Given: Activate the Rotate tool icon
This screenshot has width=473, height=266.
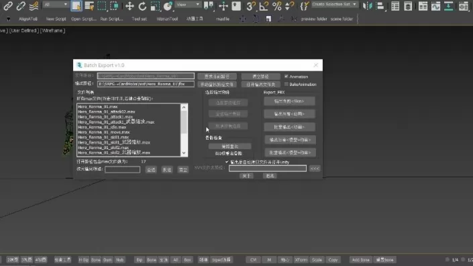Looking at the screenshot, I should (142, 6).
